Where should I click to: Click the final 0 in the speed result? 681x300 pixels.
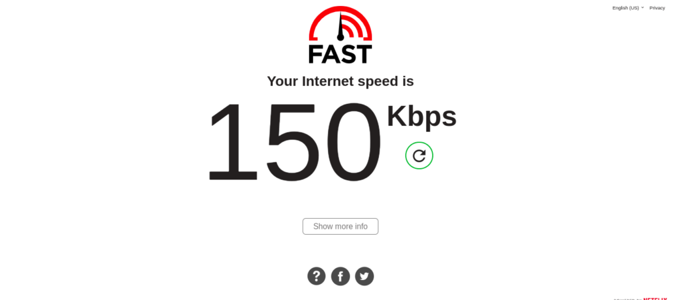[352, 142]
